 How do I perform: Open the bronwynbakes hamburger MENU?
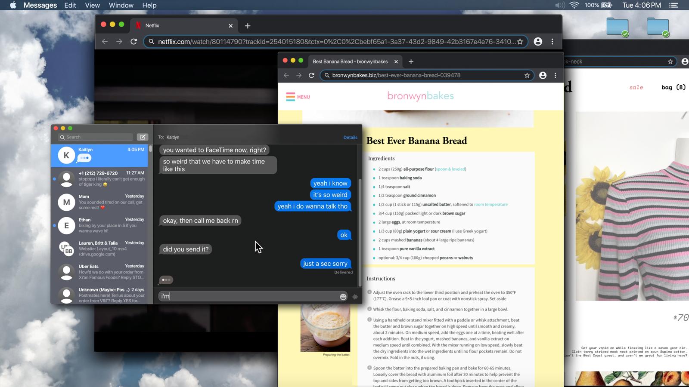298,97
